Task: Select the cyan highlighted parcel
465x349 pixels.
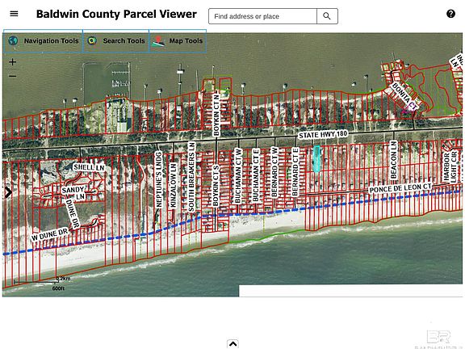Action: click(316, 159)
